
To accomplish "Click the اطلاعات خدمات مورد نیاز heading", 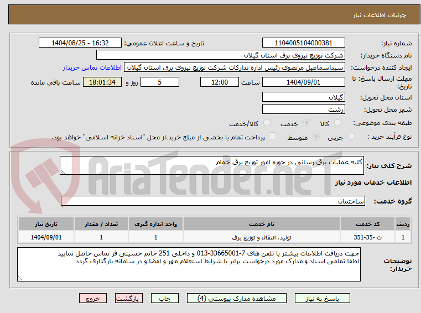I will pos(373,182).
